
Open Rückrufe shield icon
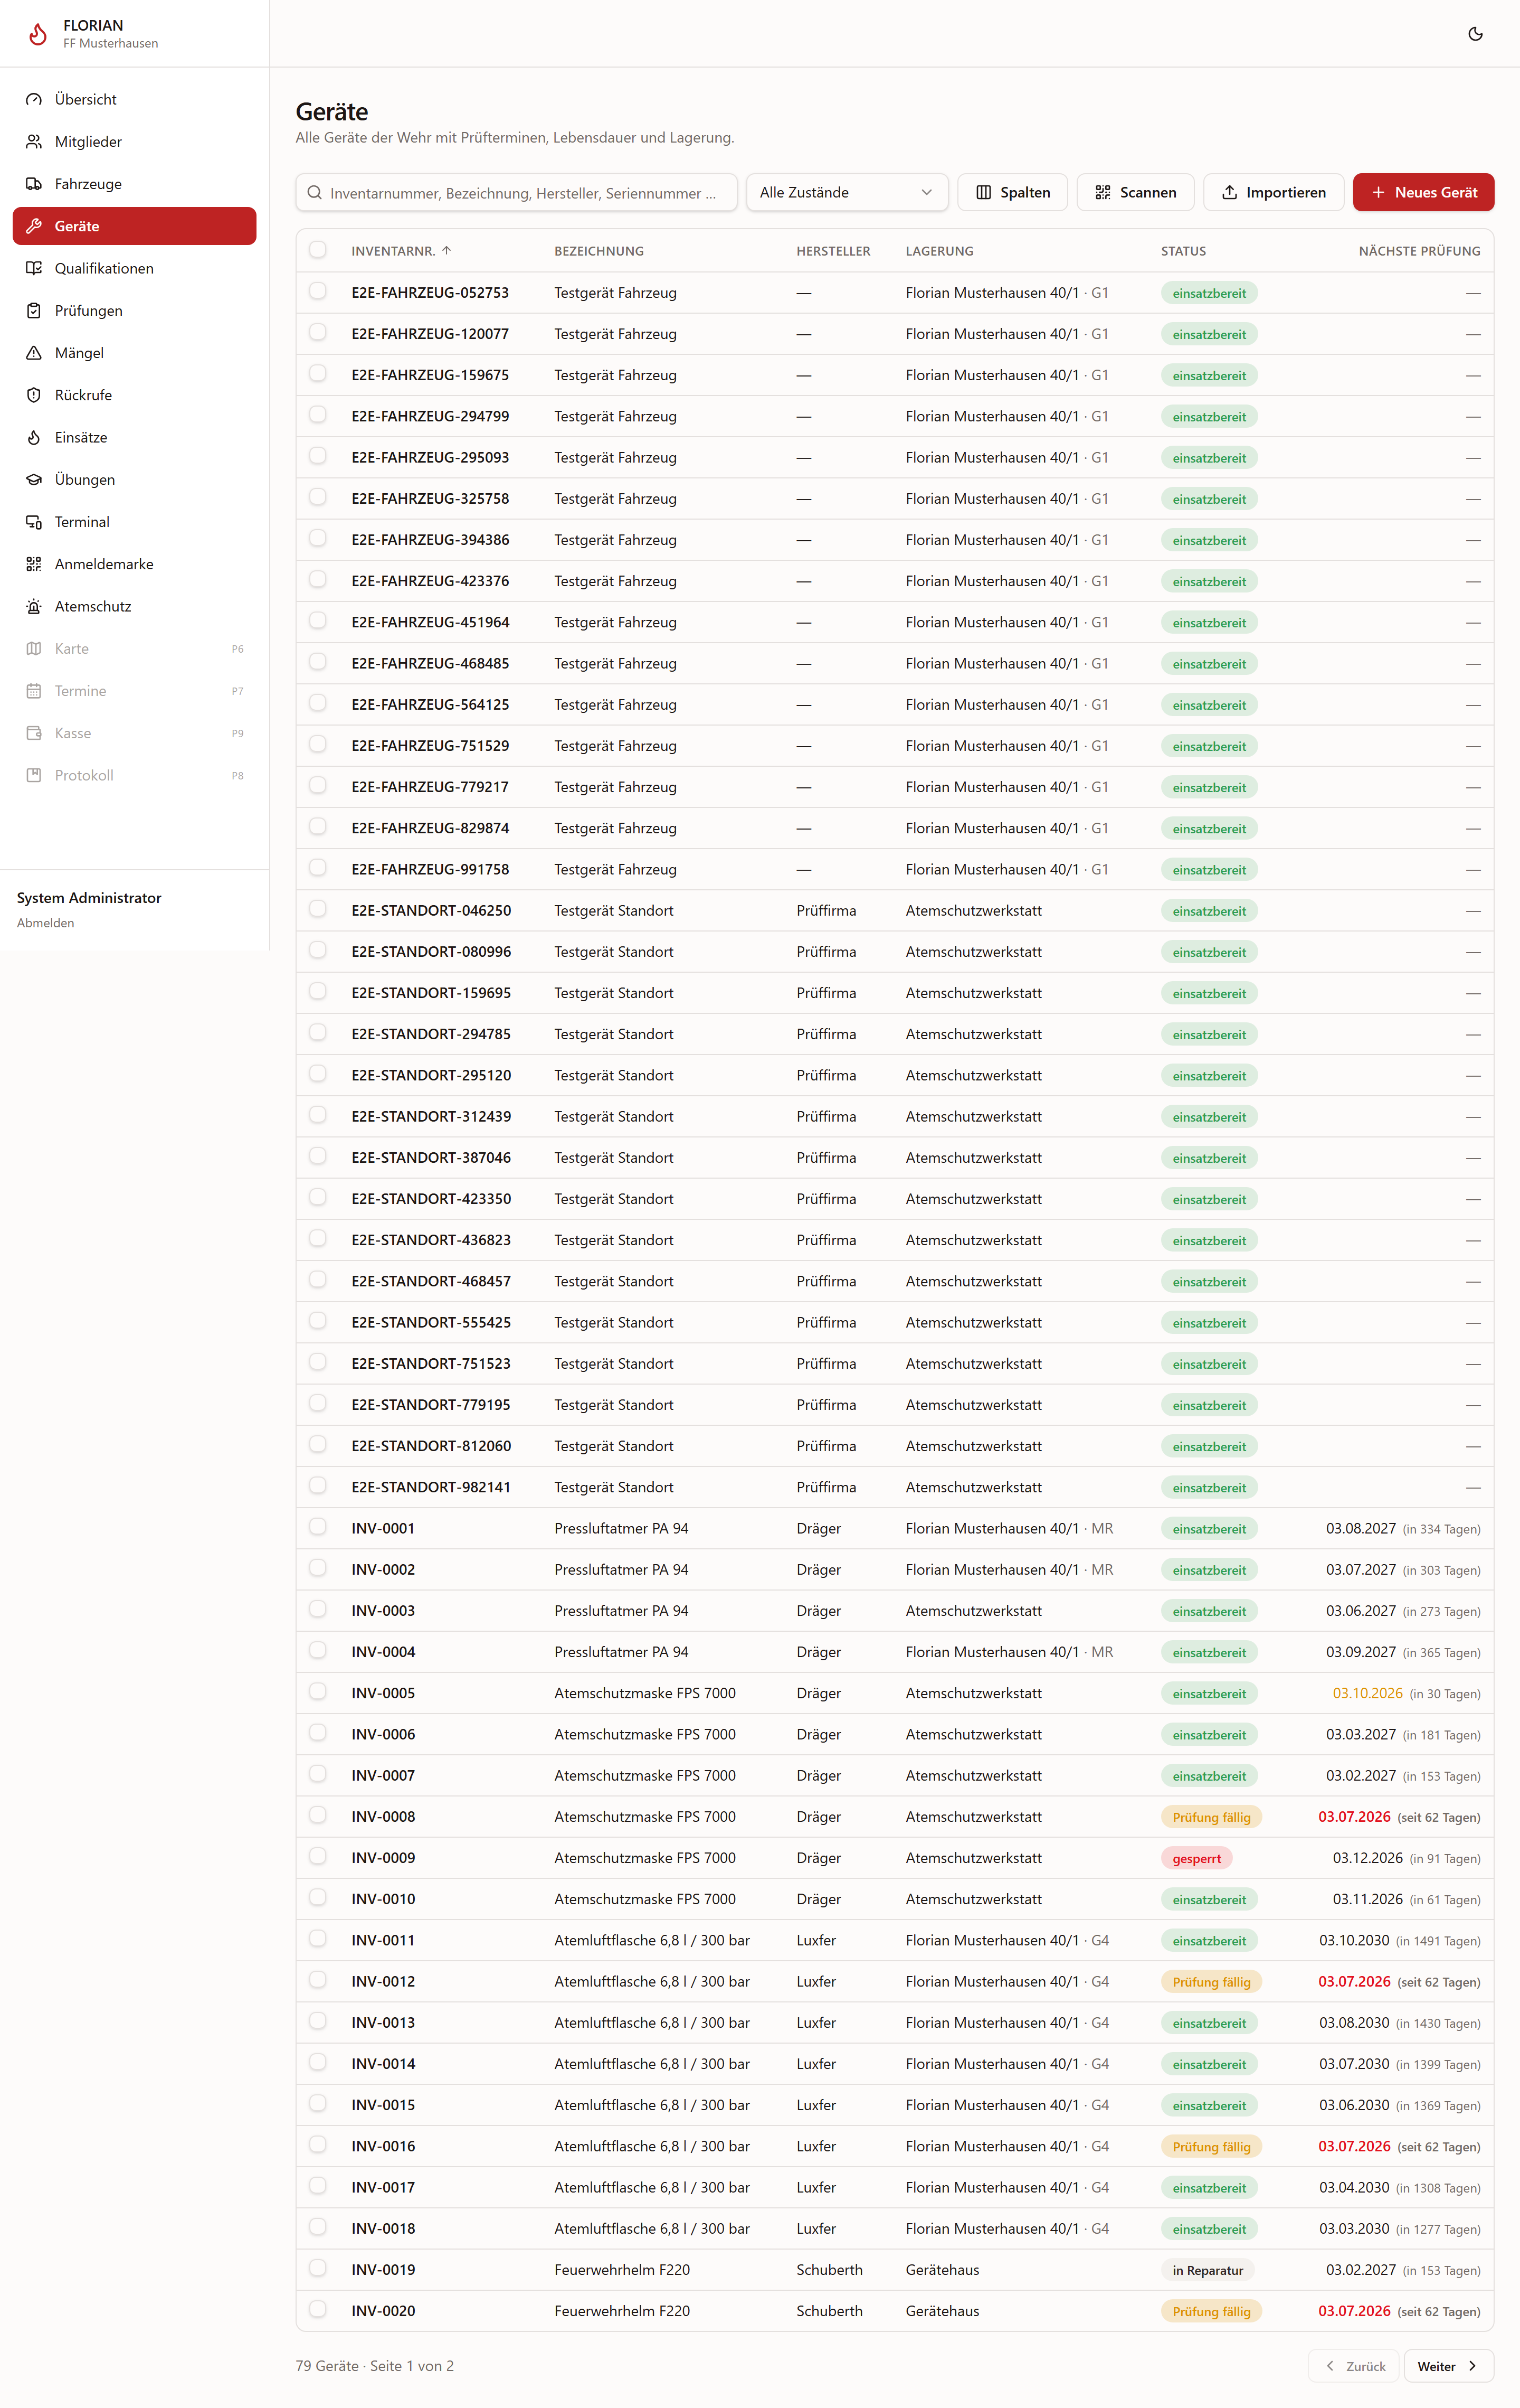point(34,395)
